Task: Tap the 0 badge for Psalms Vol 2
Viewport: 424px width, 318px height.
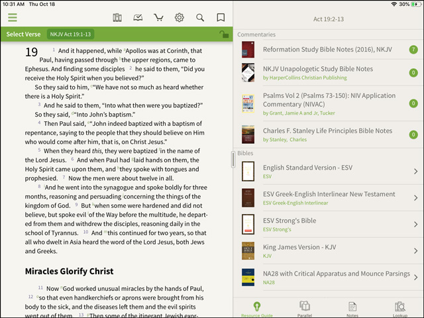Action: point(413,103)
